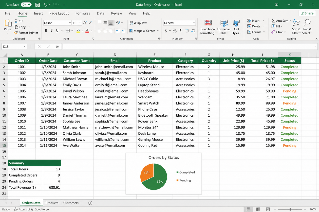Viewport: 319px width, 212px height.
Task: Open the Insert ribbon tab
Action: coord(39,13)
